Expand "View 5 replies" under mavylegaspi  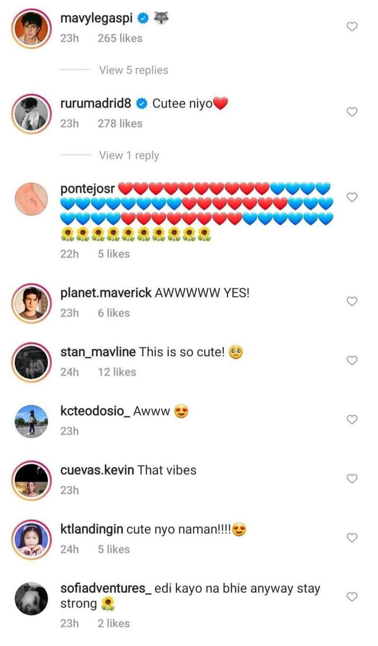coord(133,70)
